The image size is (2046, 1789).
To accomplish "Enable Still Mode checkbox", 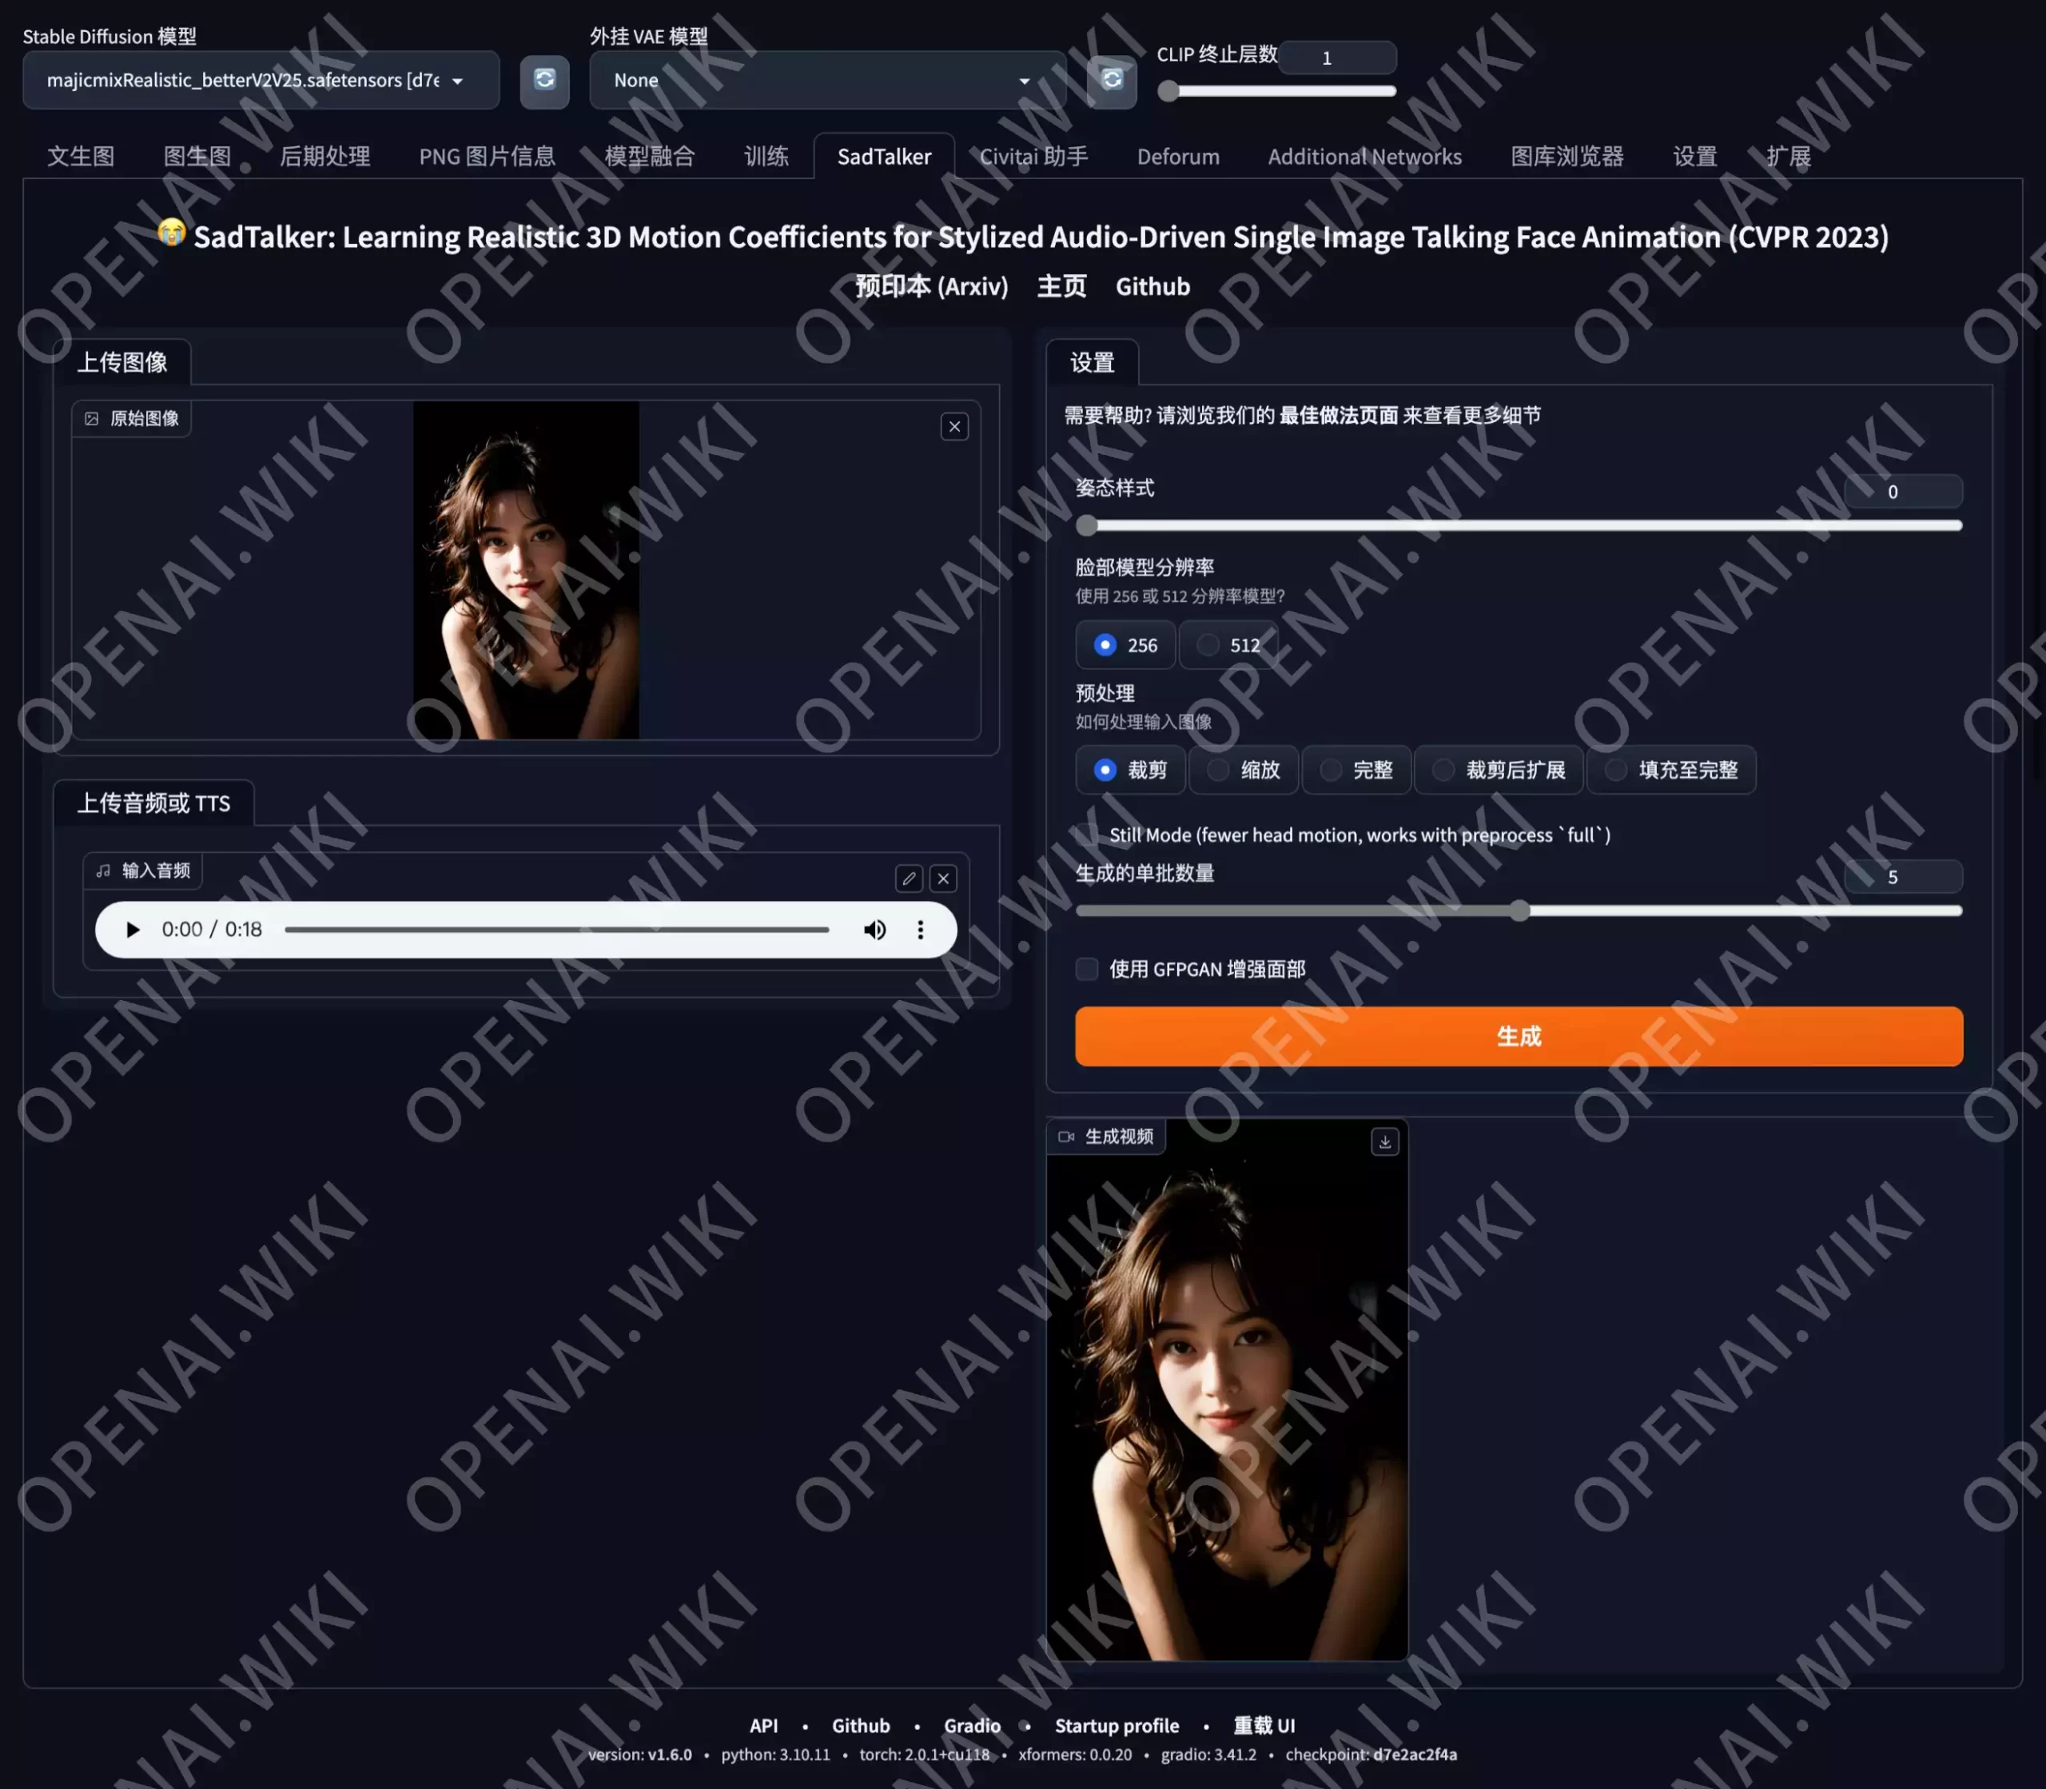I will [1087, 835].
